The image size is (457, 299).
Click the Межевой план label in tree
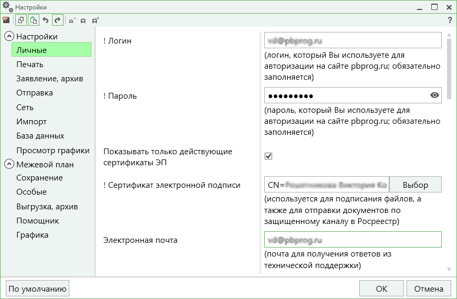pyautogui.click(x=45, y=165)
